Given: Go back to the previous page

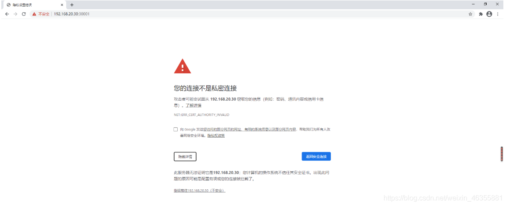Looking at the screenshot, I should click(7, 14).
